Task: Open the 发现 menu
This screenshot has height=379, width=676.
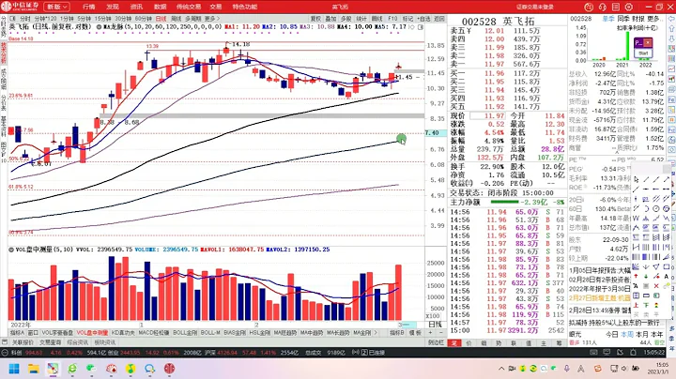Action: click(x=113, y=7)
